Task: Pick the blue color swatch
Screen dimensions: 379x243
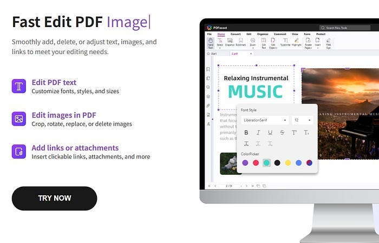Action: click(x=298, y=163)
